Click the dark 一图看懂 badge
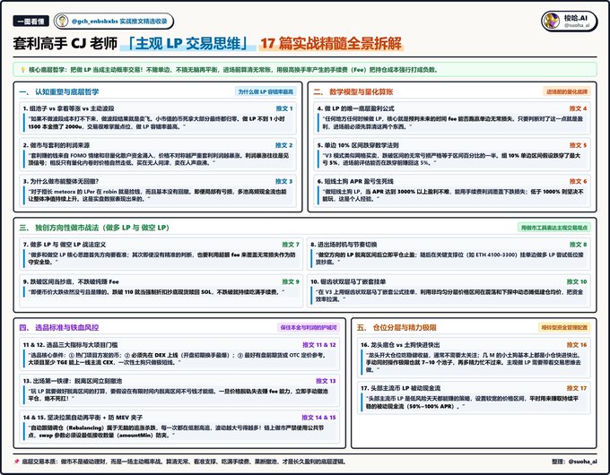The image size is (610, 475). tap(30, 21)
